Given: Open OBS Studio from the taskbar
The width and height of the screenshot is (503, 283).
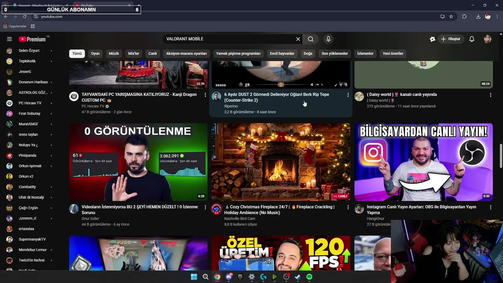Looking at the screenshot, I should pyautogui.click(x=286, y=277).
